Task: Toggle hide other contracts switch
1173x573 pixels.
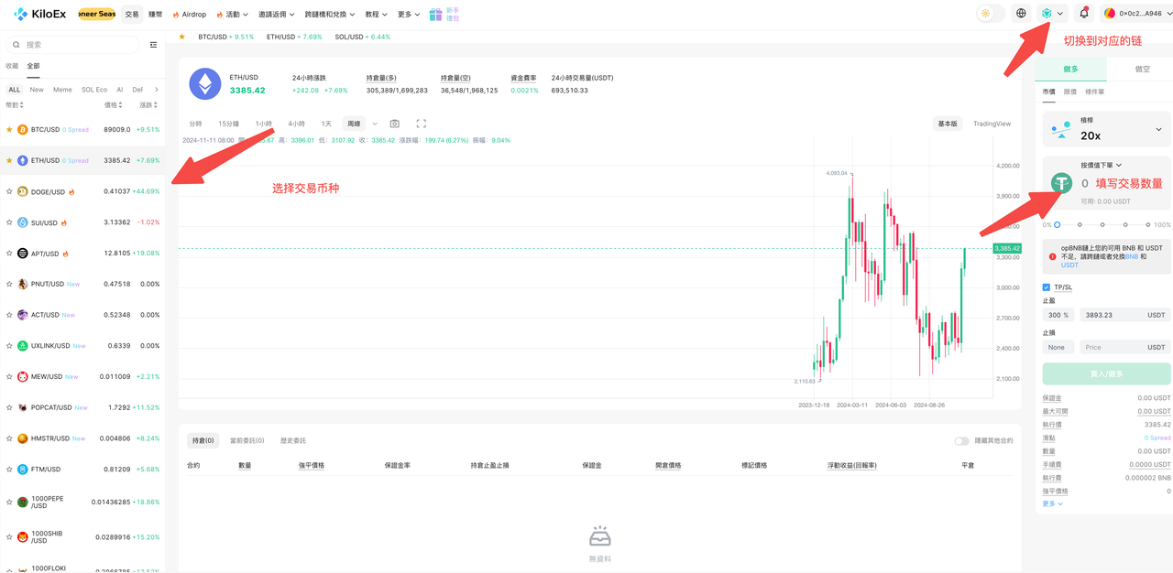Action: [961, 441]
